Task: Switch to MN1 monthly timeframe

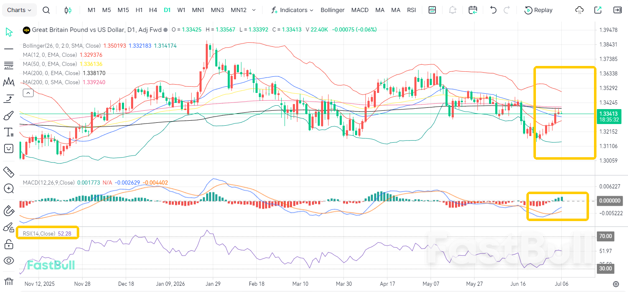Action: click(x=198, y=10)
